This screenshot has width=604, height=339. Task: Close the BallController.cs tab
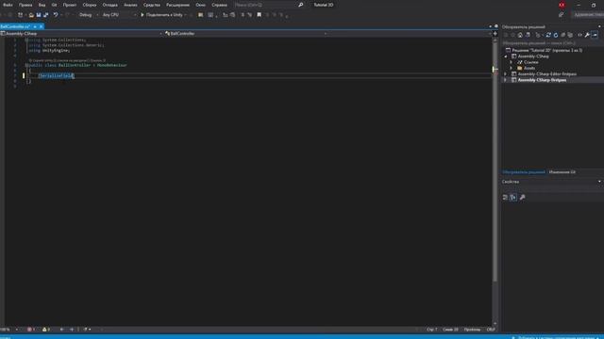point(41,26)
